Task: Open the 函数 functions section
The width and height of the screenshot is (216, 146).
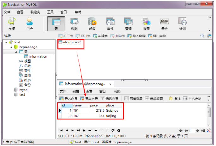Action: [92, 24]
